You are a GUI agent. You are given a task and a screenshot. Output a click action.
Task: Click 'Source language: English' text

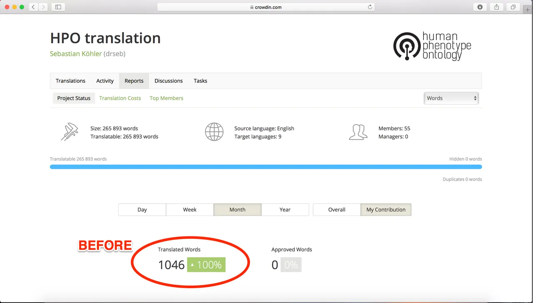coord(264,129)
